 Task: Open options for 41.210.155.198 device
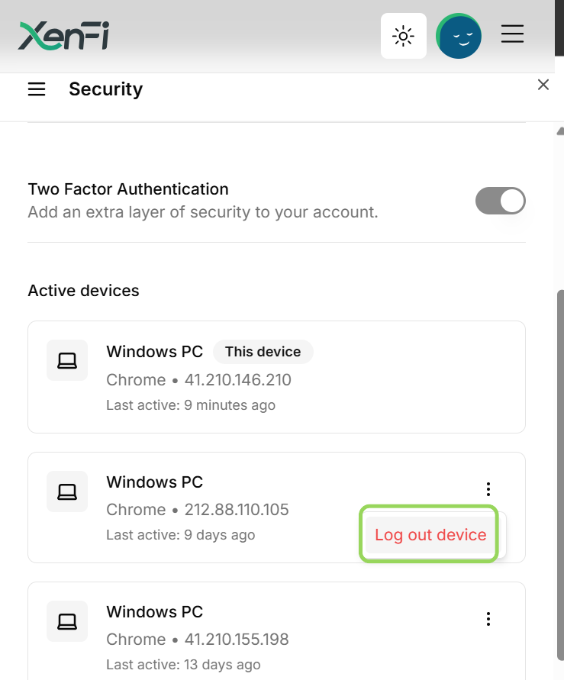click(x=488, y=619)
